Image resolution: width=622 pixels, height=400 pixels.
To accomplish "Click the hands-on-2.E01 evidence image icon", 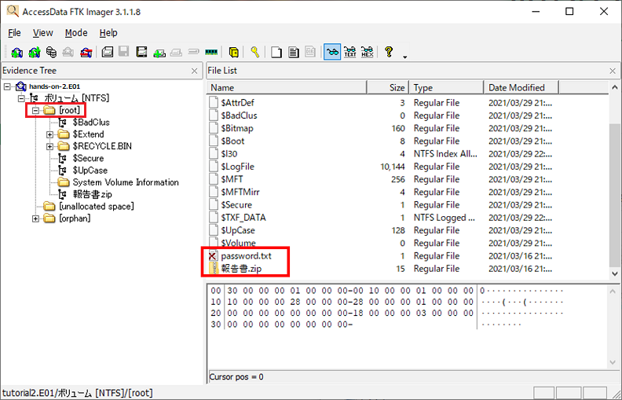I will click(20, 86).
